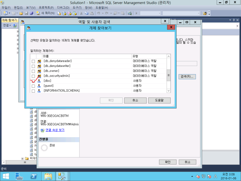Open the add item dropdown arrow
Viewport: 241px width, 181px height.
pyautogui.click(x=17, y=13)
